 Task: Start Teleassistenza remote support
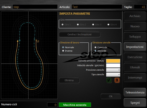(135, 92)
